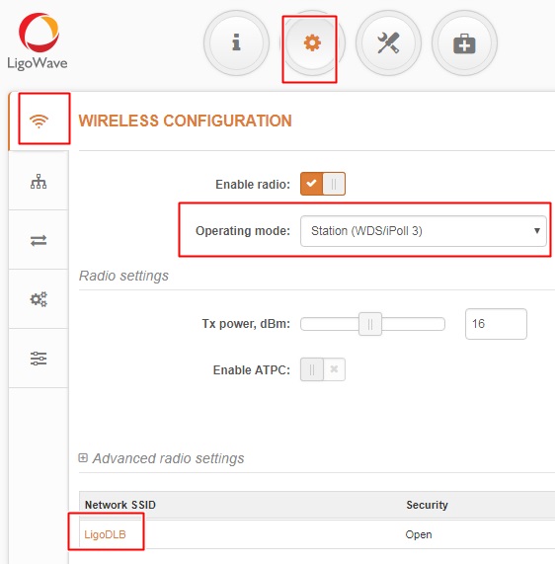555x564 pixels.
Task: Click the LigoWave logo
Action: [x=38, y=41]
